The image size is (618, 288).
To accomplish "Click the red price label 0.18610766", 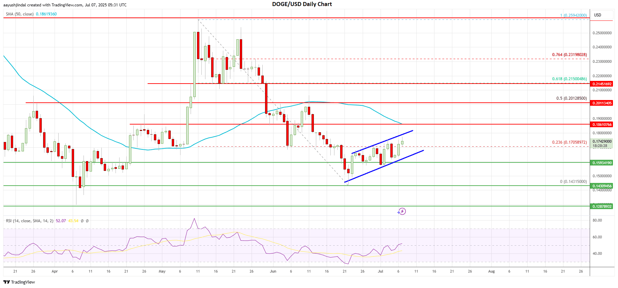I will [x=602, y=125].
